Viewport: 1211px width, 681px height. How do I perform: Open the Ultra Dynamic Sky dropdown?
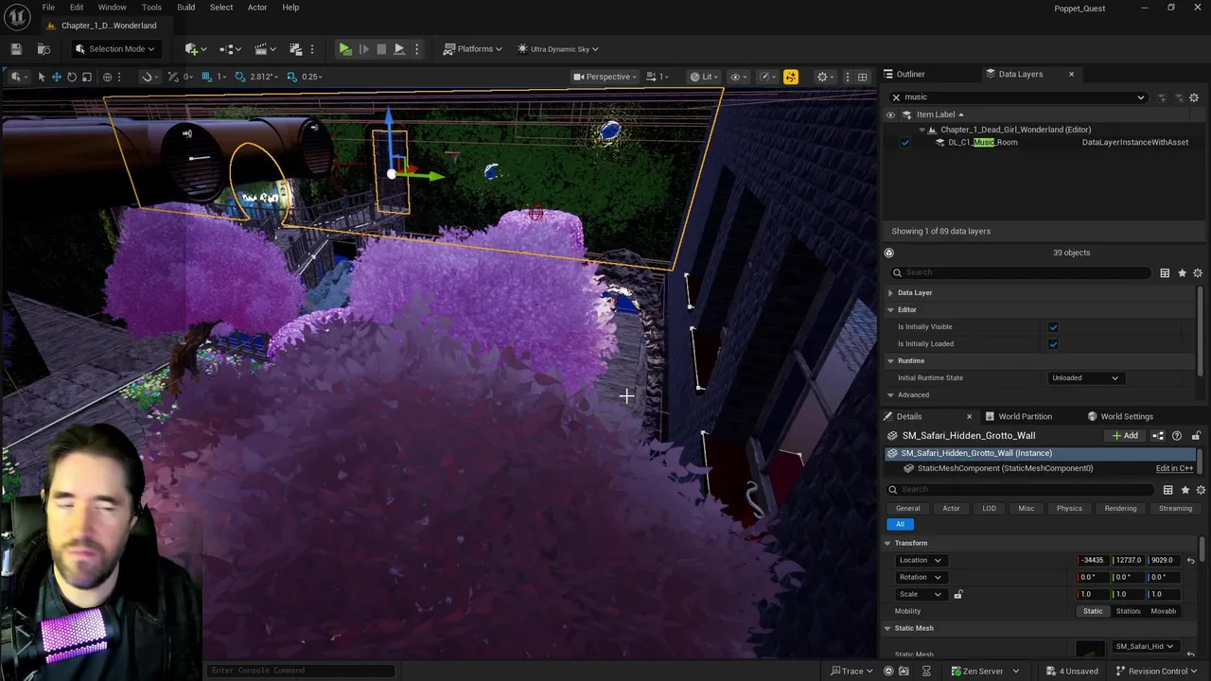coord(558,49)
